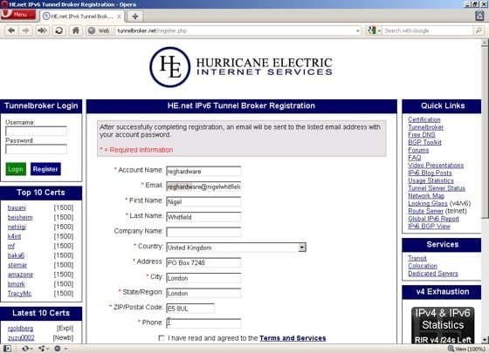Click the green Login button
Screen dimensions: 489x353
tap(16, 169)
